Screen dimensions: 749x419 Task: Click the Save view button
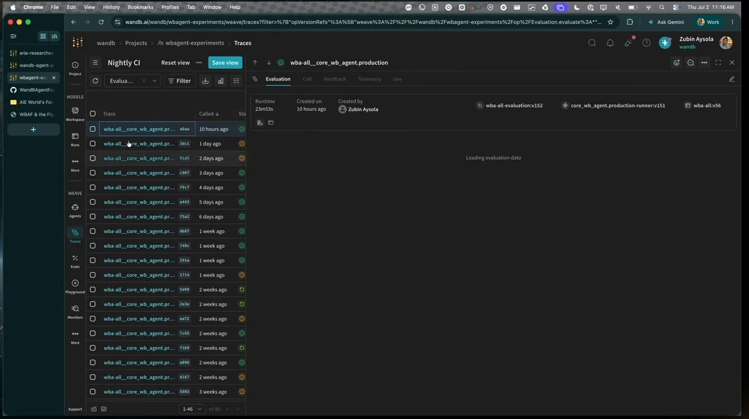(x=225, y=63)
